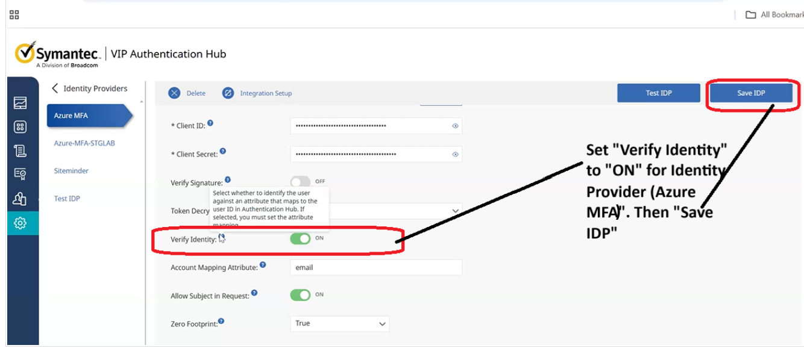Click the Identity Providers heading text
804x348 pixels.
click(x=95, y=89)
